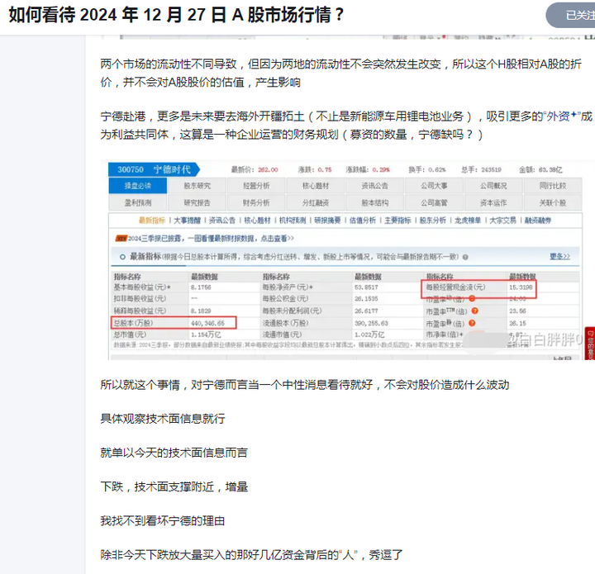Click the 主要指标 sub-nav link
595x574 pixels.
(x=397, y=221)
